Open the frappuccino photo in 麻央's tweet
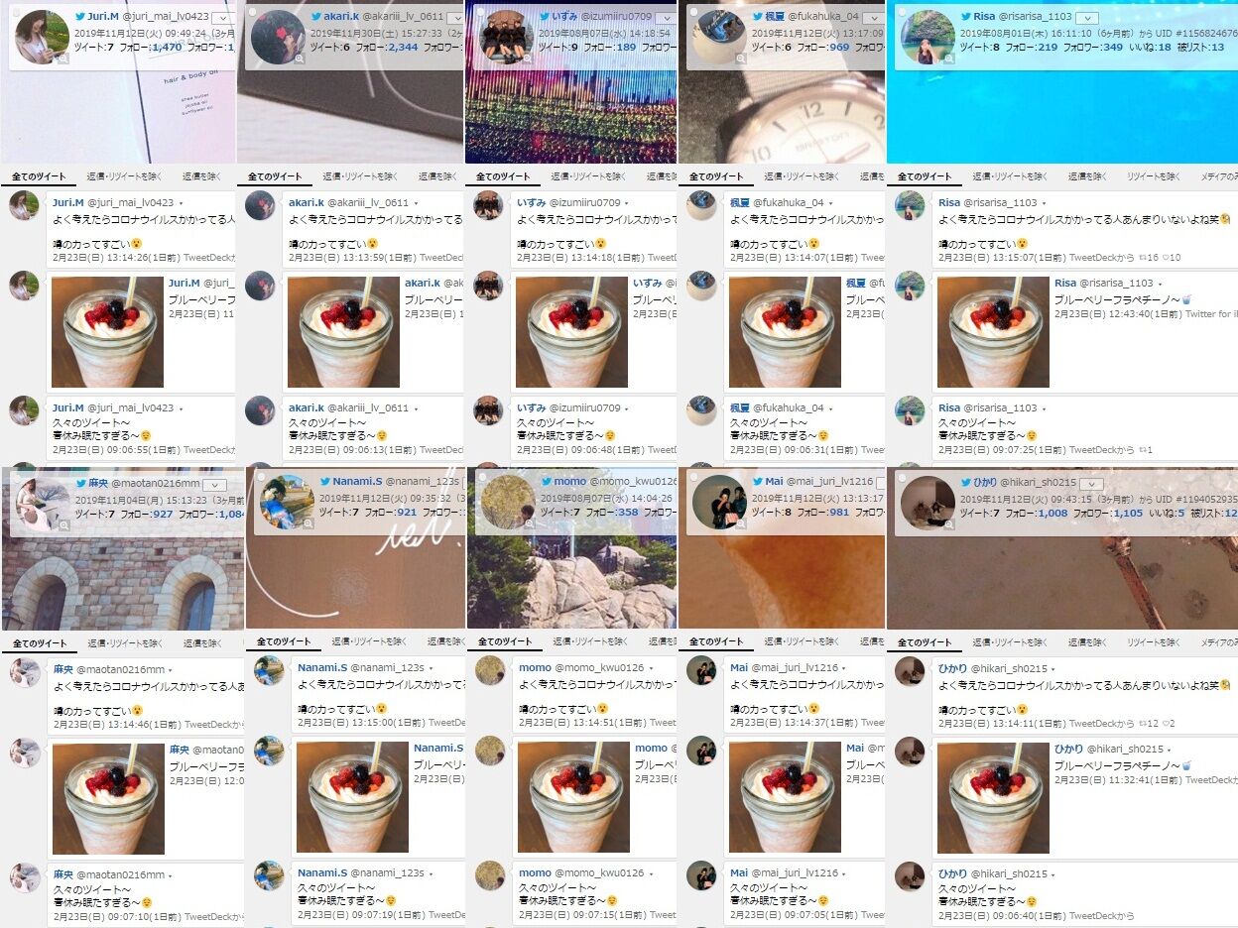The image size is (1238, 928). tap(108, 799)
